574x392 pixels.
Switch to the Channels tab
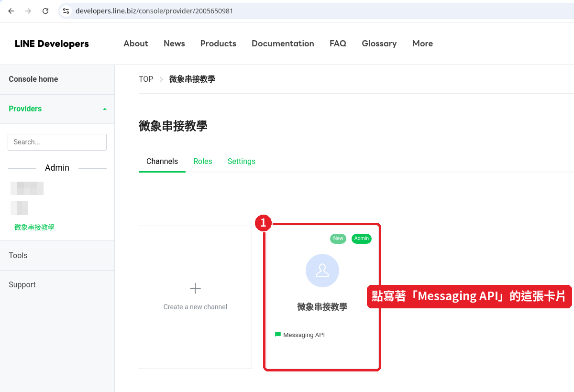[162, 162]
